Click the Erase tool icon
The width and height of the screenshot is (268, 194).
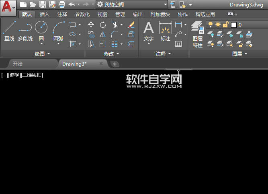click(131, 25)
